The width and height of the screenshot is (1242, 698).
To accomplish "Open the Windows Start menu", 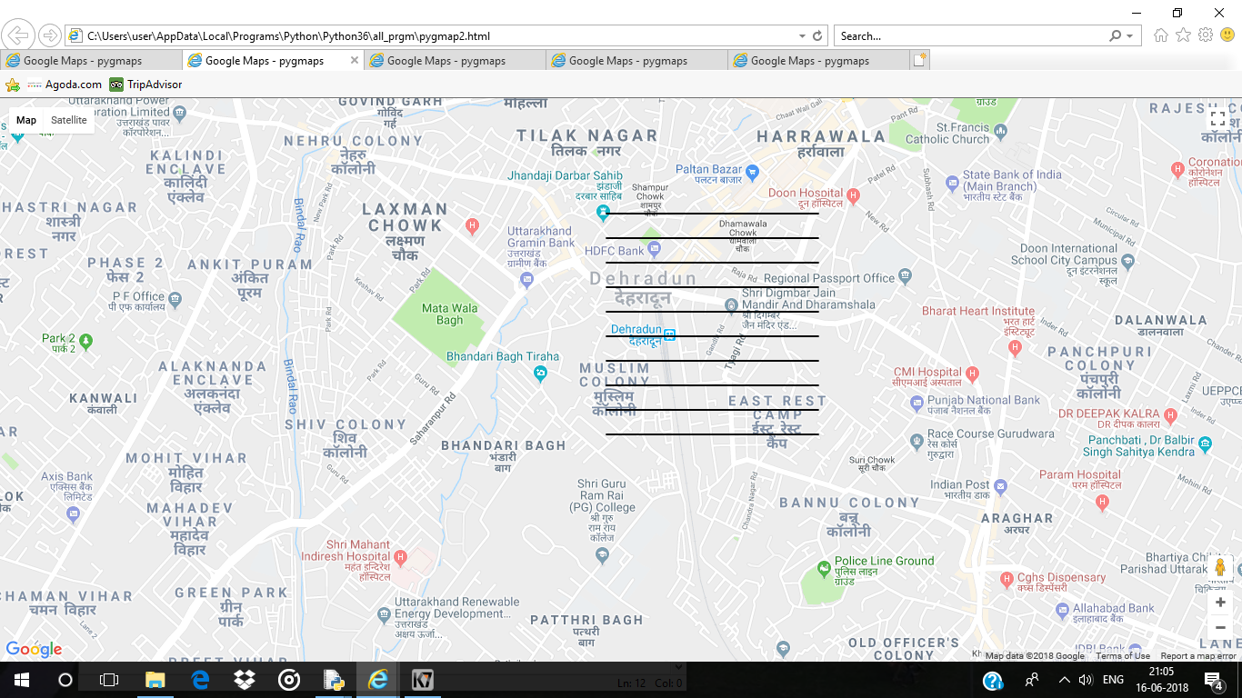I will 22,680.
